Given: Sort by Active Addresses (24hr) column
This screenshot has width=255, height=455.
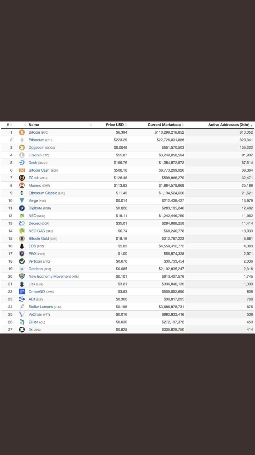Looking at the screenshot, I should click(231, 125).
